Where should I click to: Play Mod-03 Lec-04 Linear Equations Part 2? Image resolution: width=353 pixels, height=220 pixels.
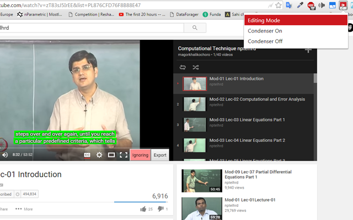[x=243, y=145]
